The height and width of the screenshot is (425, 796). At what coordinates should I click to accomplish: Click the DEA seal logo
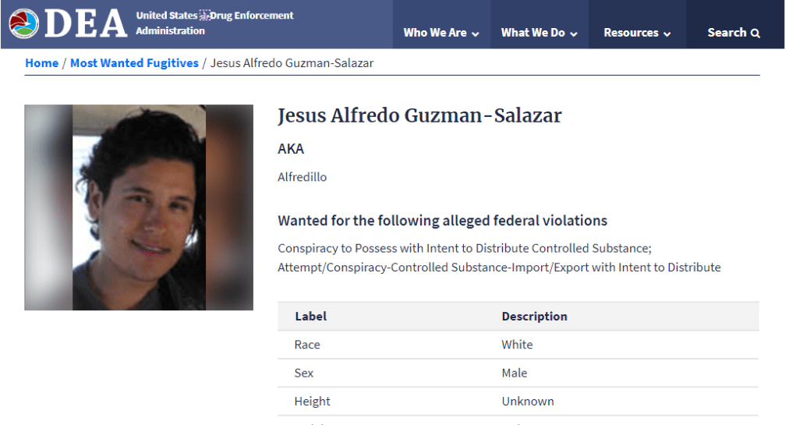(x=23, y=23)
